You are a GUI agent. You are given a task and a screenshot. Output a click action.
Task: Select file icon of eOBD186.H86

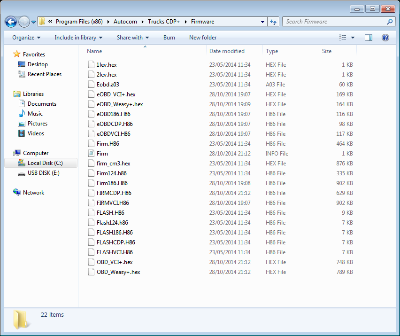pyautogui.click(x=91, y=114)
